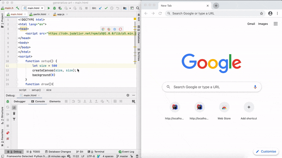Image resolution: width=282 pixels, height=158 pixels.
Task: Toggle scroll to end in debug console
Action: point(14,107)
